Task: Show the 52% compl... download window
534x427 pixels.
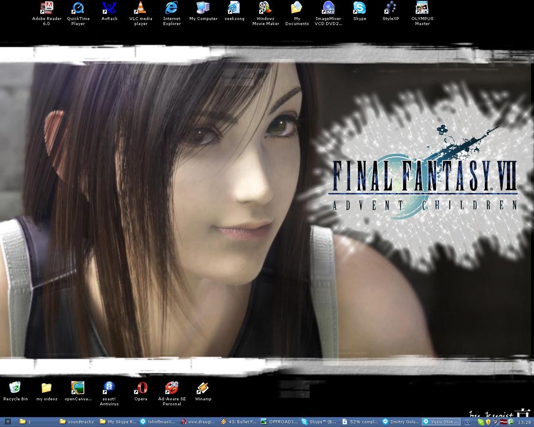Action: pyautogui.click(x=360, y=422)
